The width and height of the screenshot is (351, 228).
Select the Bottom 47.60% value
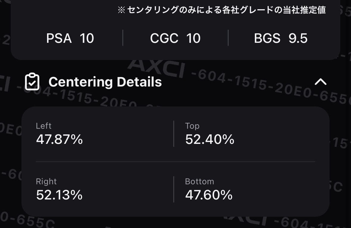pyautogui.click(x=209, y=195)
